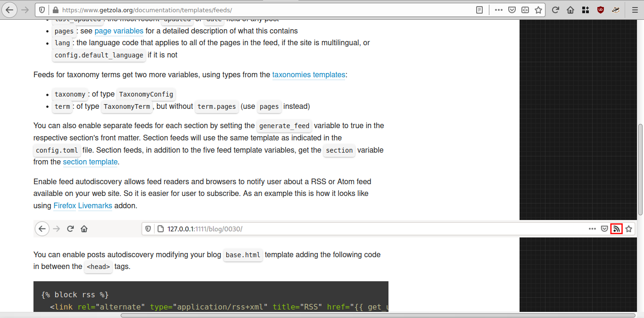
Task: Bookmark this page using the star icon
Action: click(x=538, y=9)
